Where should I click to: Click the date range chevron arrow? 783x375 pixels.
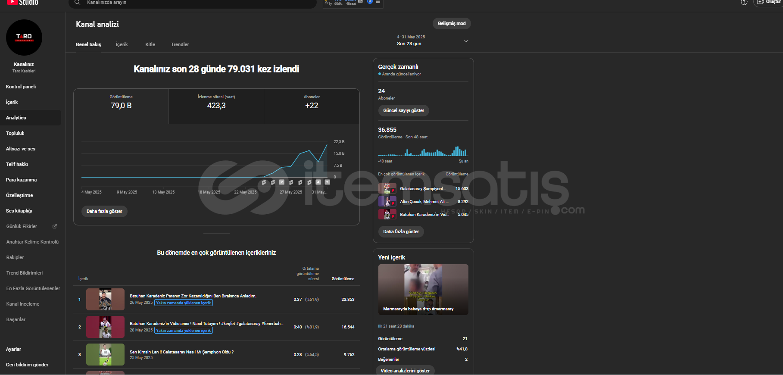(x=466, y=41)
